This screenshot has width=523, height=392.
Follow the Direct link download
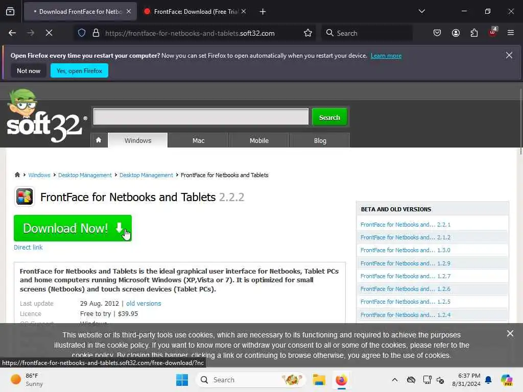(28, 248)
